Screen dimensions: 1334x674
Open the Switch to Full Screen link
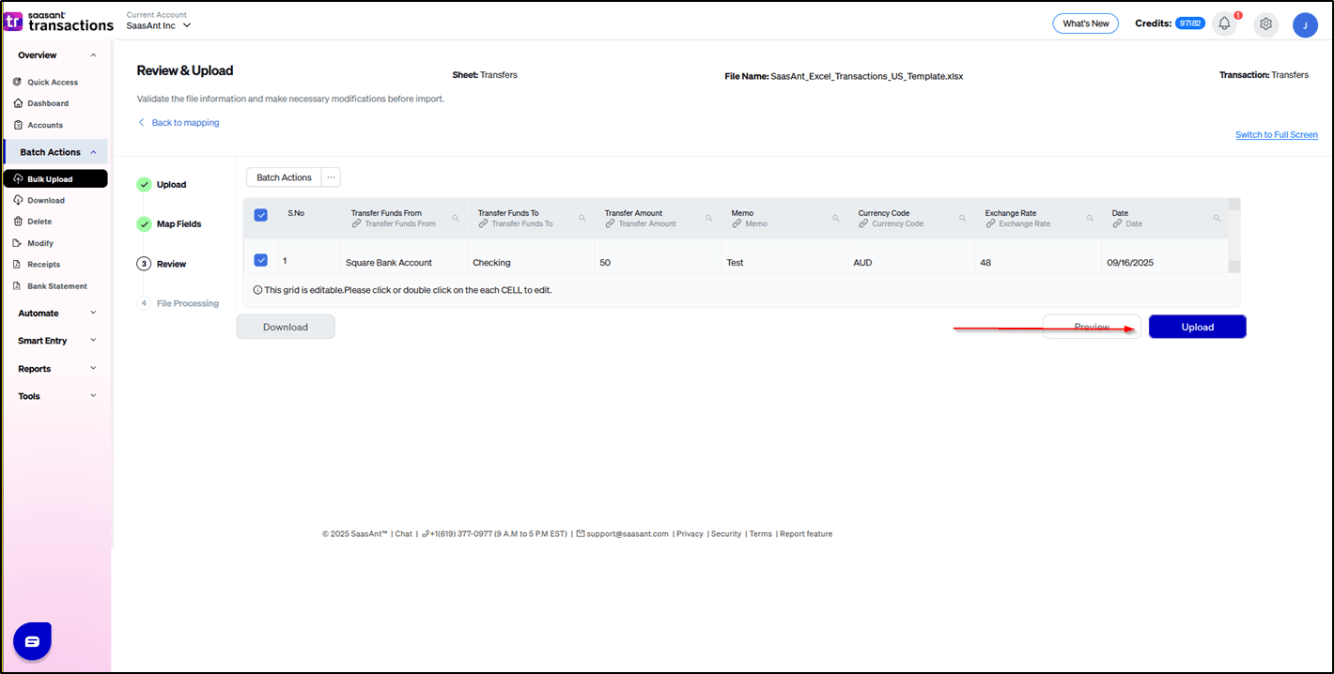pyautogui.click(x=1276, y=134)
